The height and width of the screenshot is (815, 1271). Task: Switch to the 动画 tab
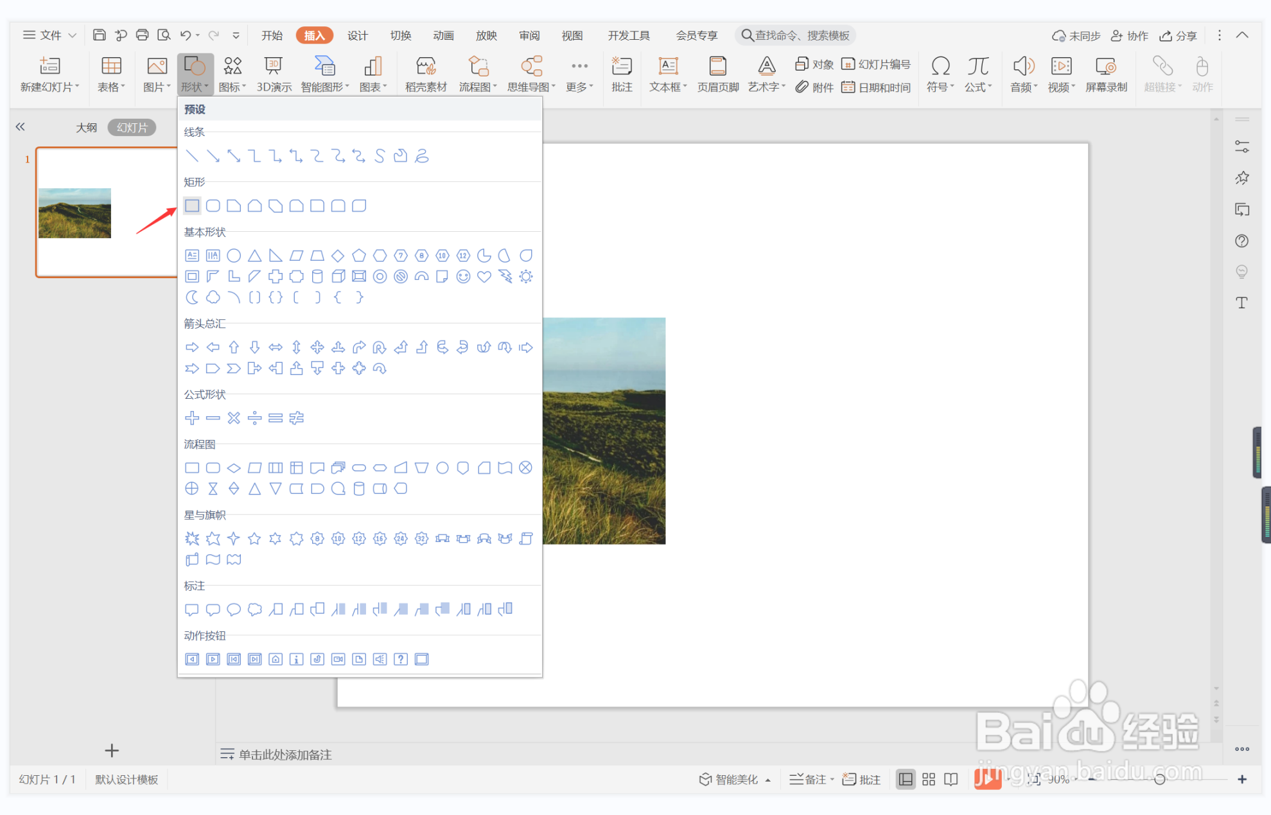coord(443,35)
